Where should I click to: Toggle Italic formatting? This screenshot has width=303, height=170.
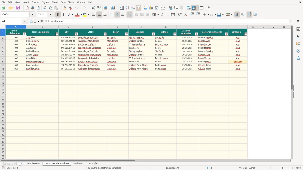[x=63, y=15]
